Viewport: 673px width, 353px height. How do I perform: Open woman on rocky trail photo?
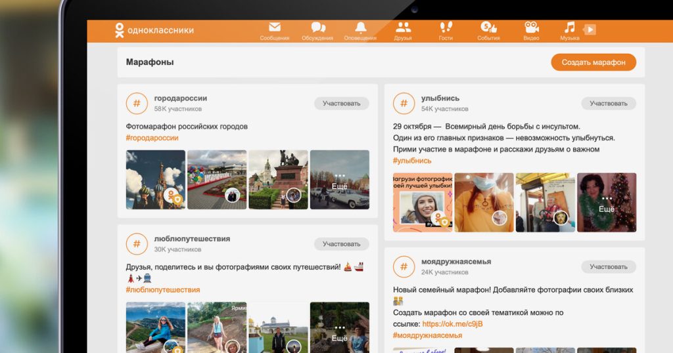coord(217,327)
